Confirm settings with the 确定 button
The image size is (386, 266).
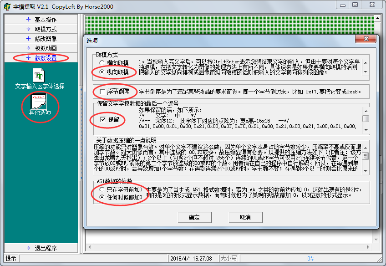(x=194, y=218)
